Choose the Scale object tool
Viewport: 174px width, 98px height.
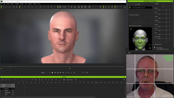[x=41, y=7]
